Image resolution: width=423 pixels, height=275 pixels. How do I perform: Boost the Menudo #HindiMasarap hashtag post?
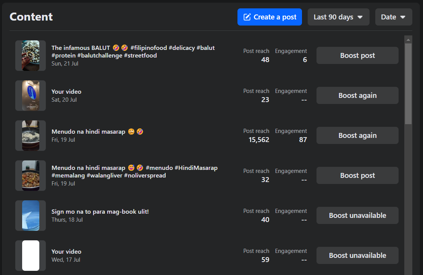(x=357, y=176)
